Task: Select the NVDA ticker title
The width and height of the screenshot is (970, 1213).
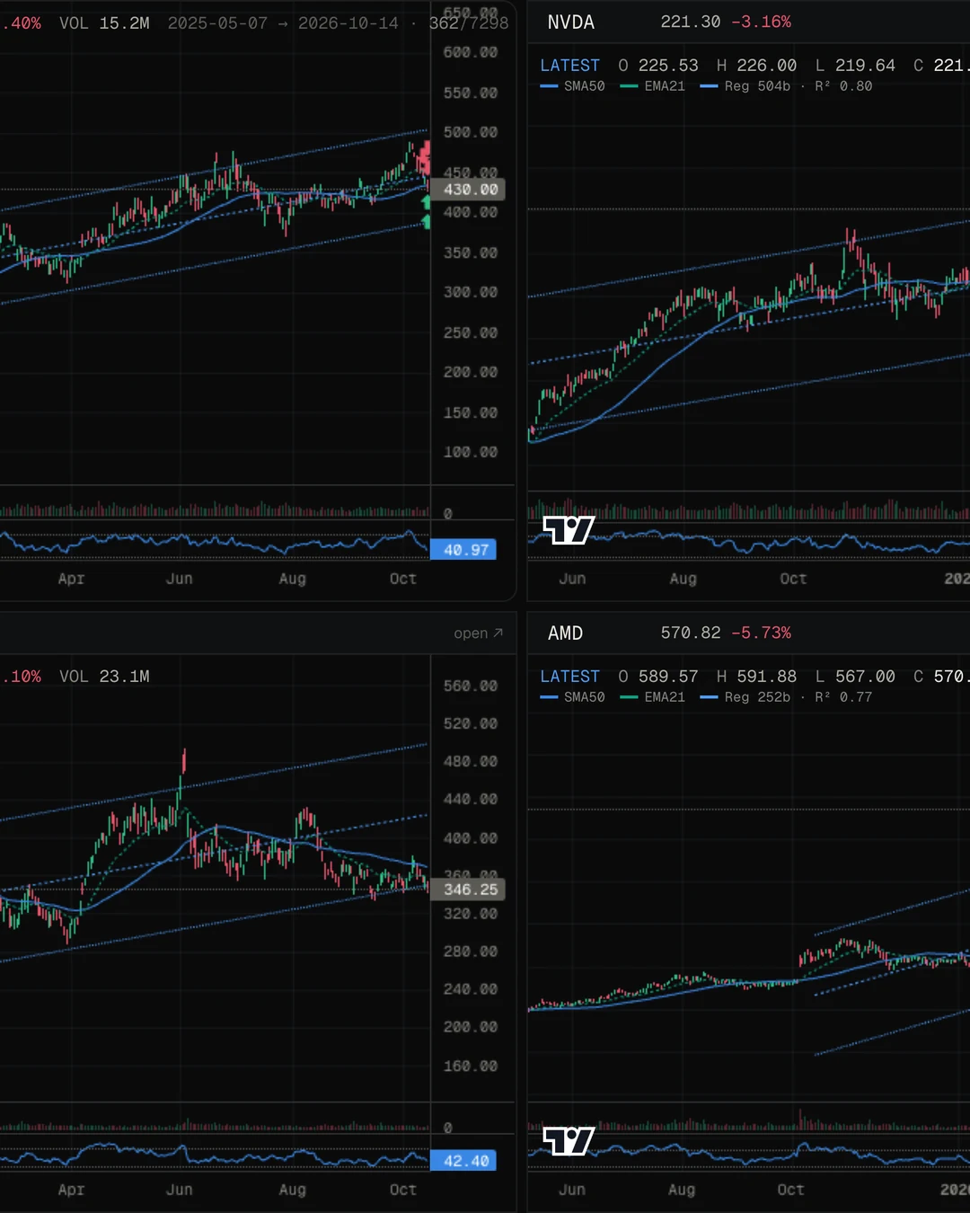Action: tap(571, 22)
